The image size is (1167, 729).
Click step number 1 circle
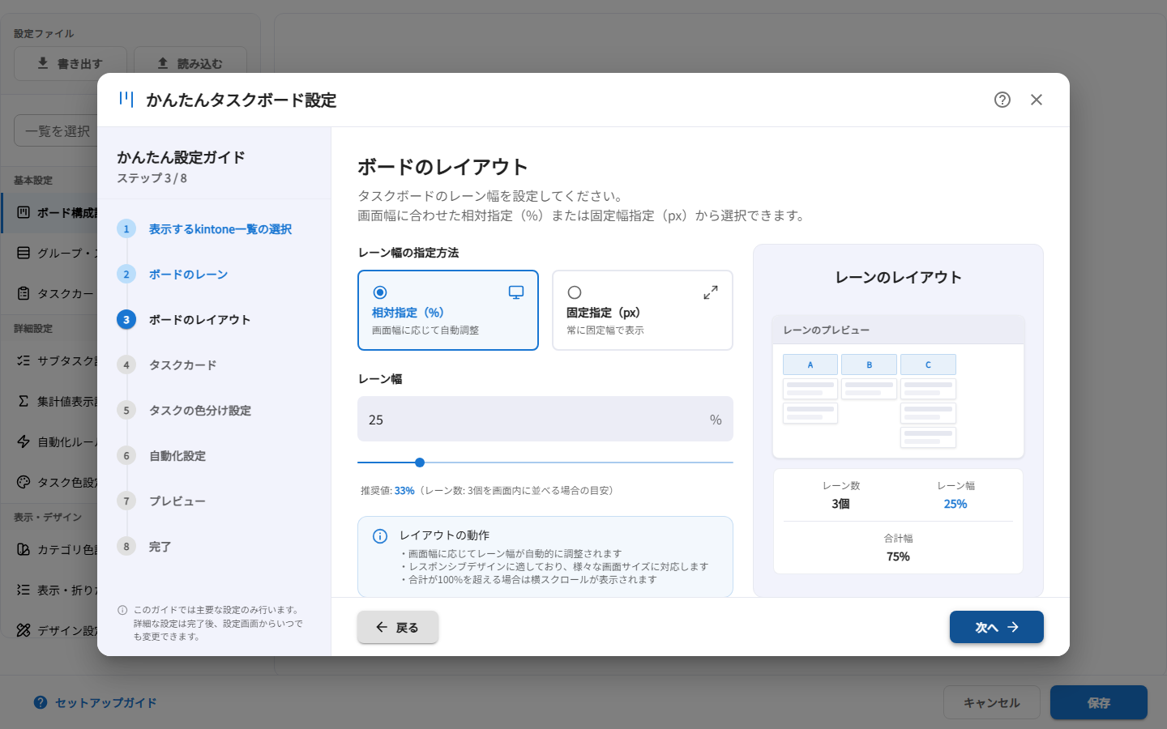[126, 229]
